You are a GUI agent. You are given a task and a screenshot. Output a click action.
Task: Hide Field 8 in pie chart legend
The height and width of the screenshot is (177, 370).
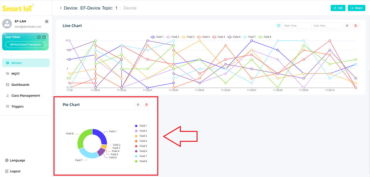(143, 161)
